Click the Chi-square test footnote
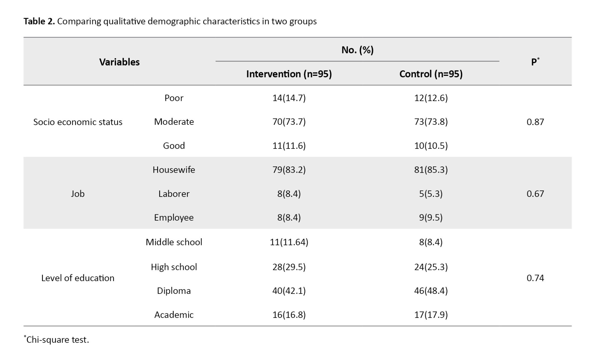The image size is (592, 361). 57,339
